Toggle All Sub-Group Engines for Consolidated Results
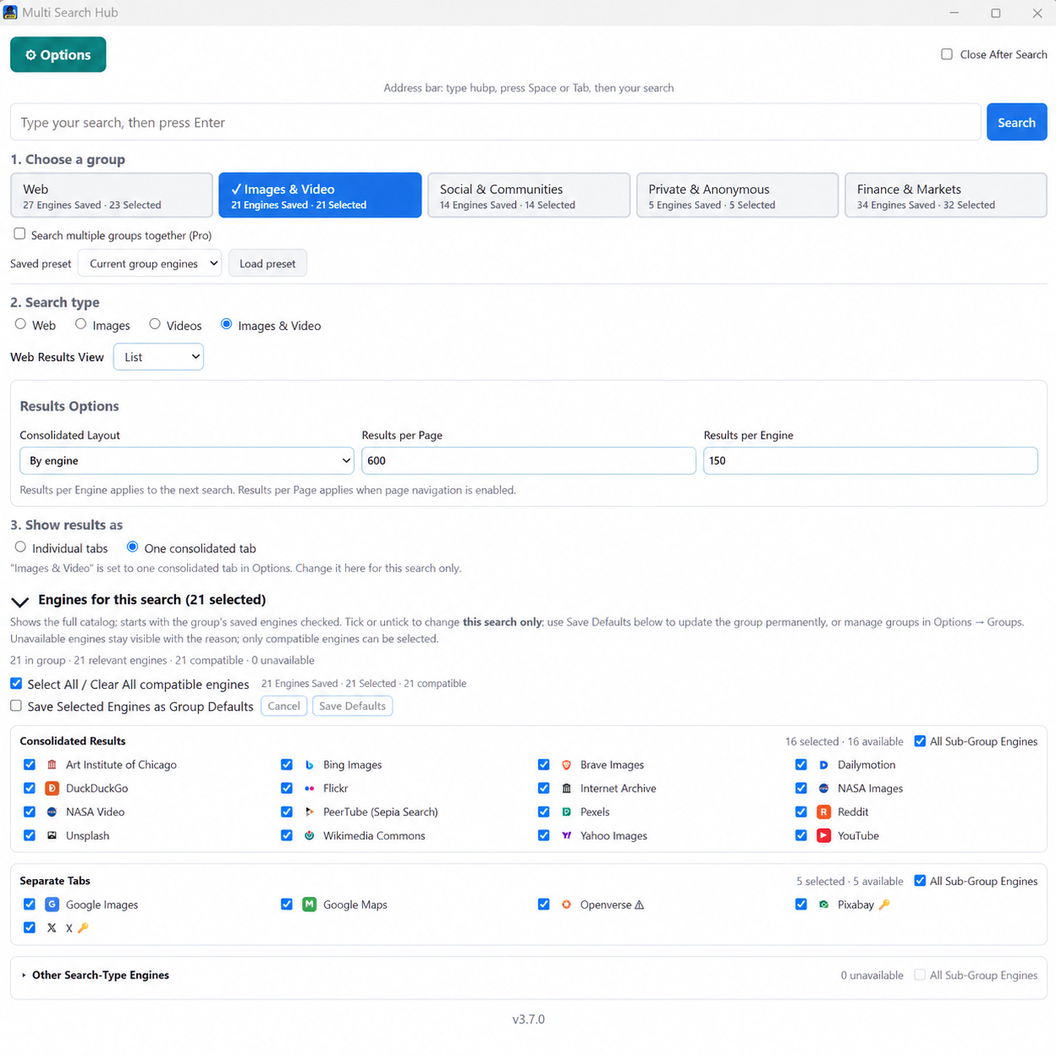The height and width of the screenshot is (1056, 1056). coord(920,741)
